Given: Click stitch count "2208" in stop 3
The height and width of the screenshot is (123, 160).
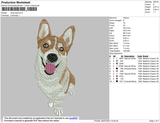Looking at the screenshot, I should point(121,64).
